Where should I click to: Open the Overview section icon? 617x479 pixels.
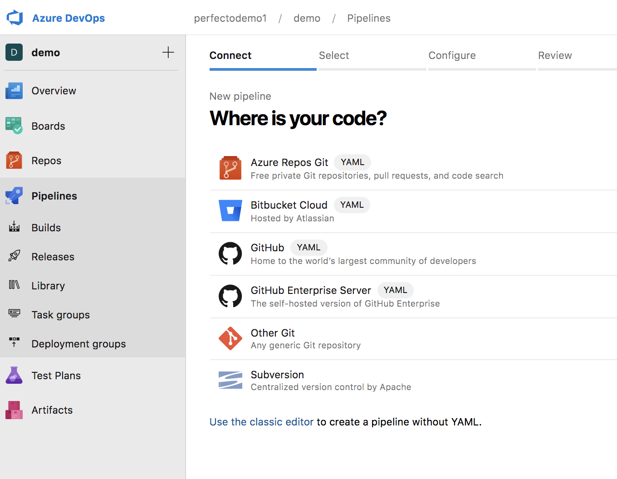14,91
